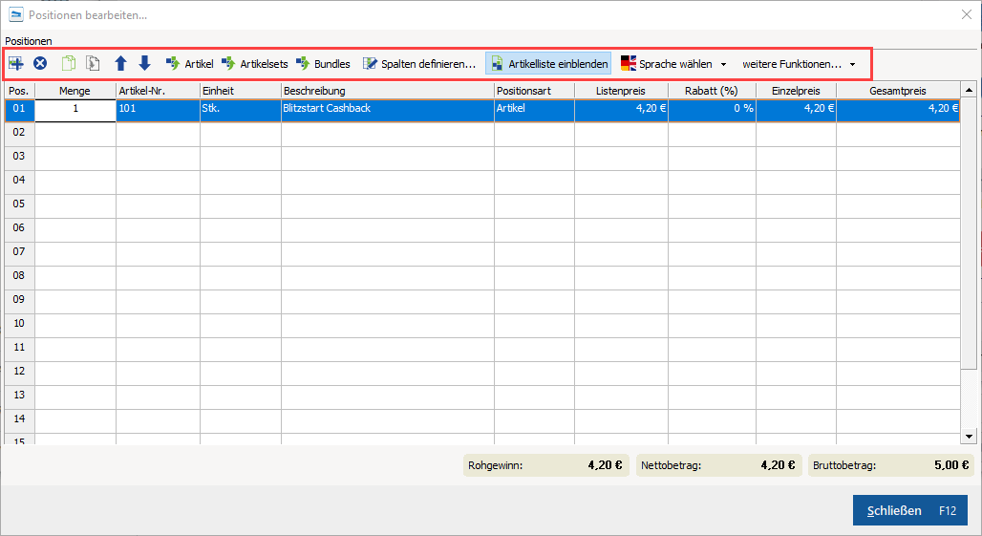Close the Positionen bearbeiten window
This screenshot has height=536, width=982.
pyautogui.click(x=967, y=14)
